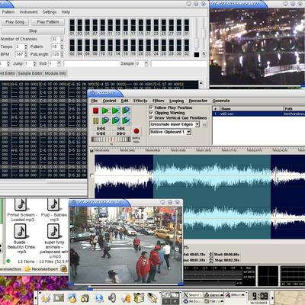Select the Pulp - Babies mp3 file icon
Screen dimensions: 305x305
coord(53,204)
